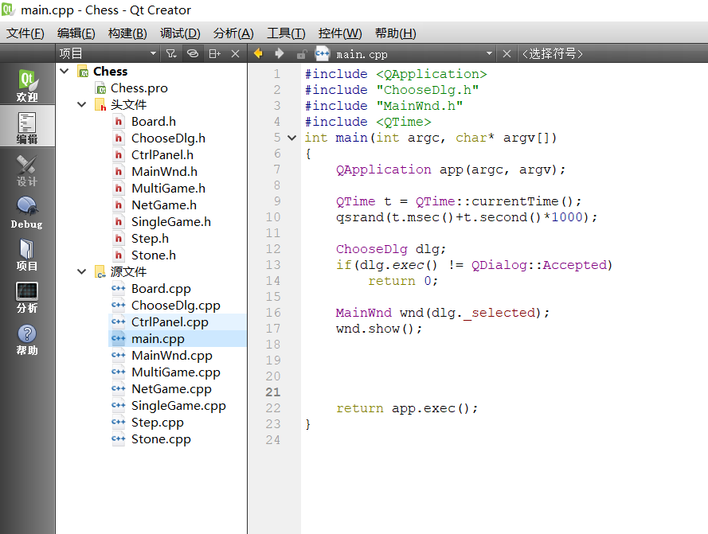Fold the main function at line 5
The height and width of the screenshot is (534, 708).
[292, 138]
